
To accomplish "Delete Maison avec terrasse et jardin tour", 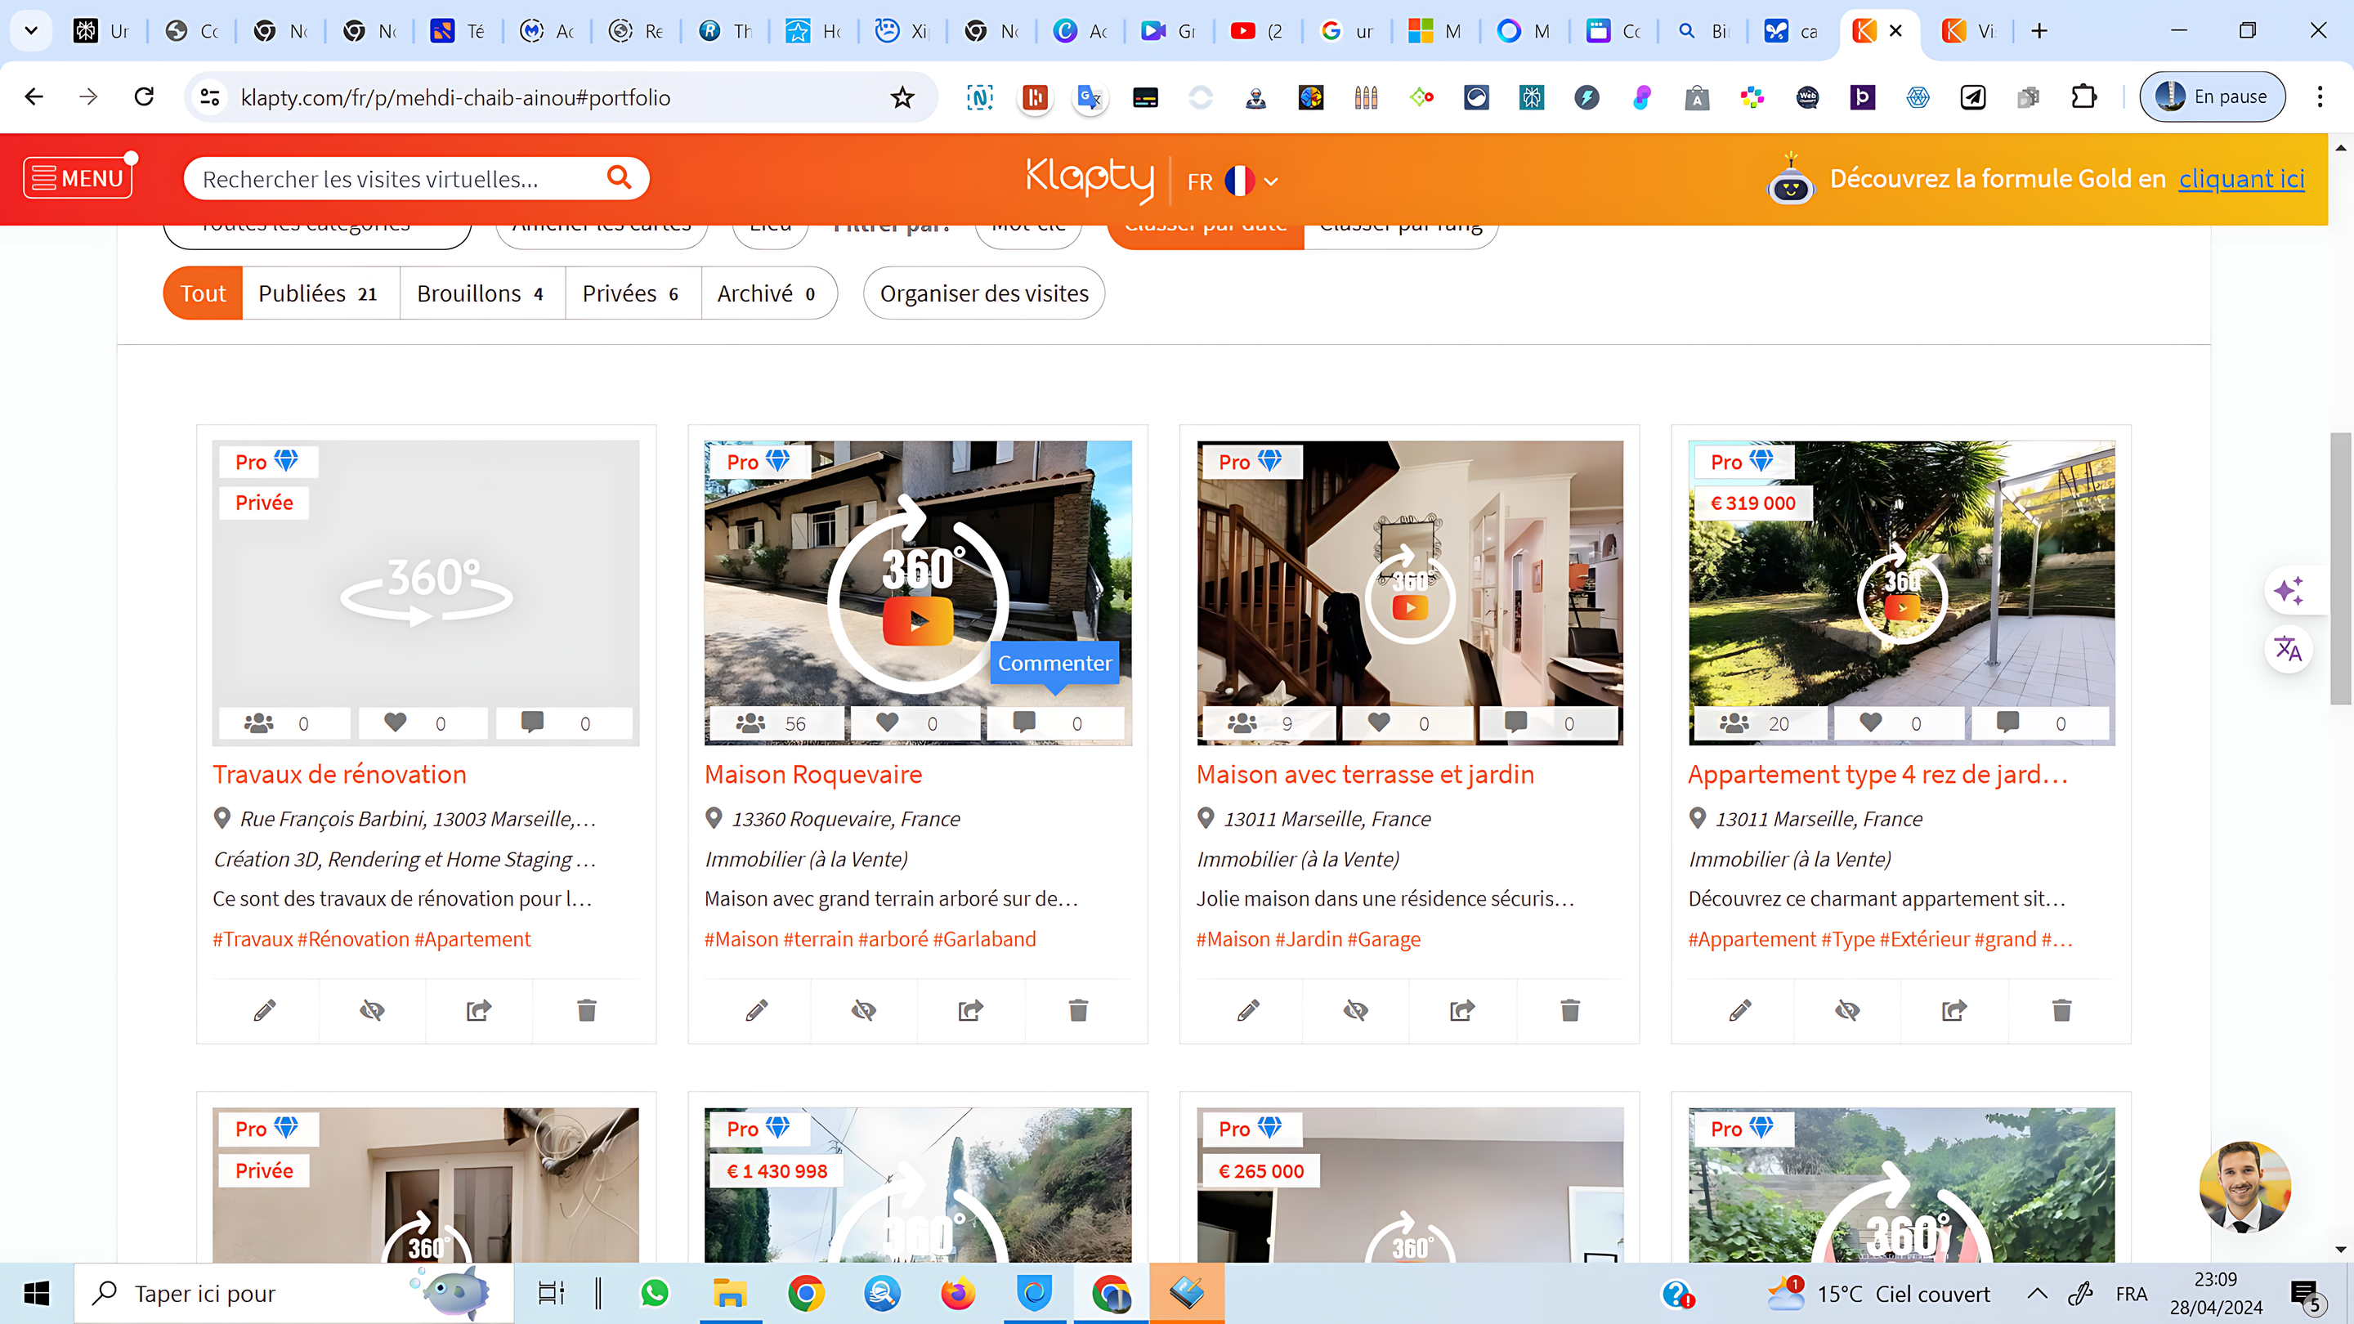I will click(1570, 1009).
